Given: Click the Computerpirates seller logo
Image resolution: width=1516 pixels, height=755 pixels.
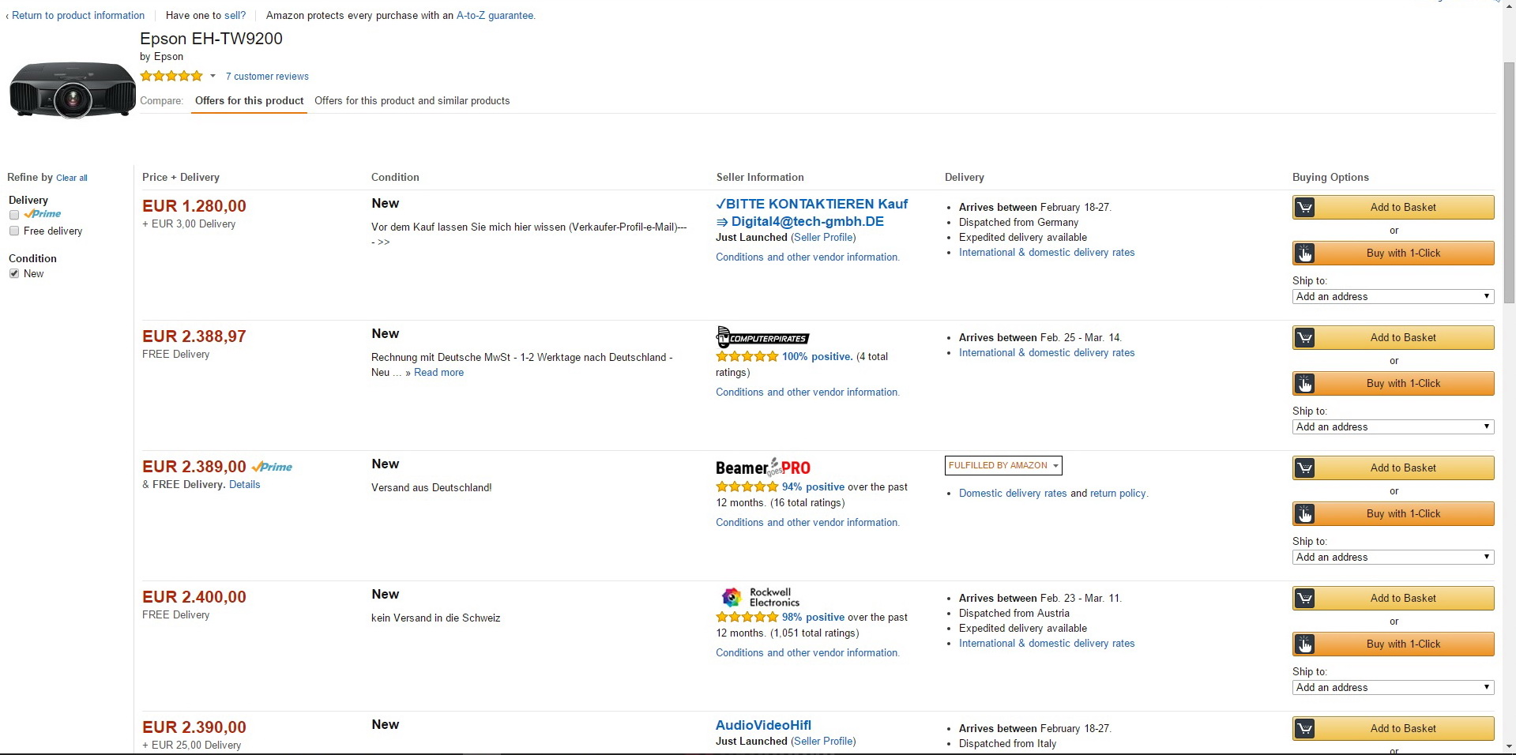Looking at the screenshot, I should point(762,337).
